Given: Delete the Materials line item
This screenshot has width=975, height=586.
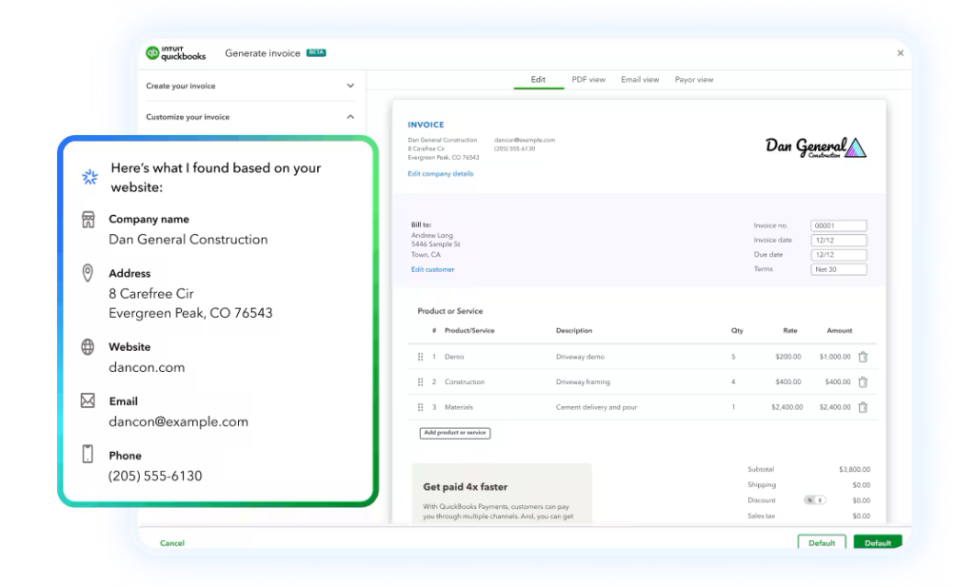Looking at the screenshot, I should [863, 408].
